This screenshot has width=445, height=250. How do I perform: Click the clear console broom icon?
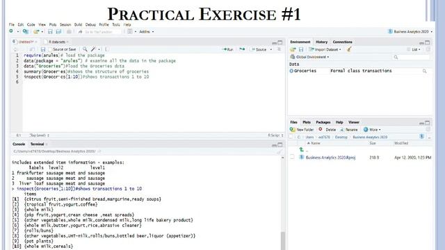point(280,151)
